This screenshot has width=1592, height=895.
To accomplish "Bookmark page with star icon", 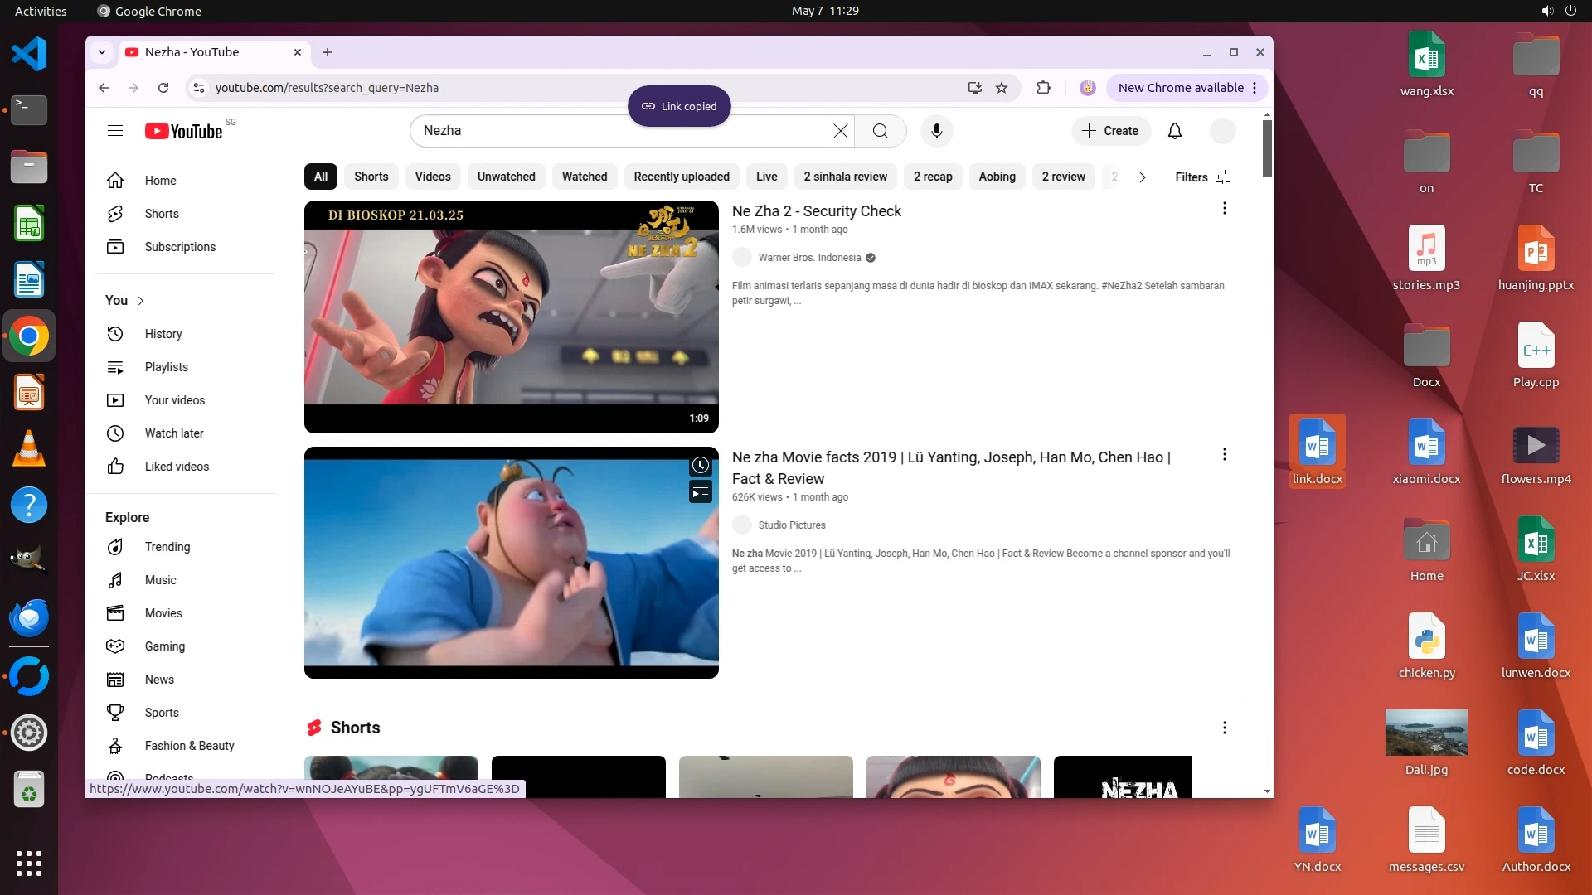I will (x=1002, y=88).
